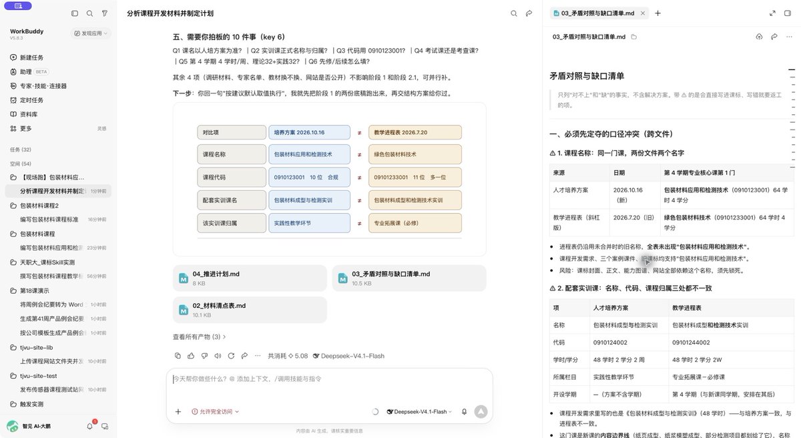
Task: Search within the conversation via header magnifier
Action: [514, 13]
